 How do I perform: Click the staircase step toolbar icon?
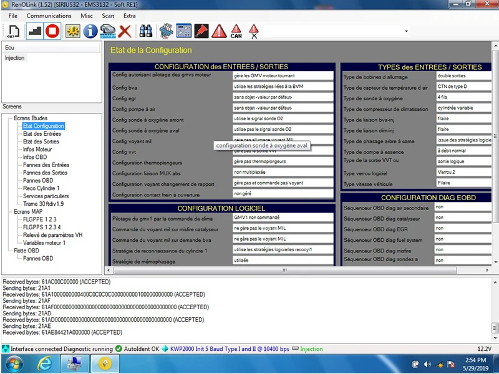[x=35, y=31]
